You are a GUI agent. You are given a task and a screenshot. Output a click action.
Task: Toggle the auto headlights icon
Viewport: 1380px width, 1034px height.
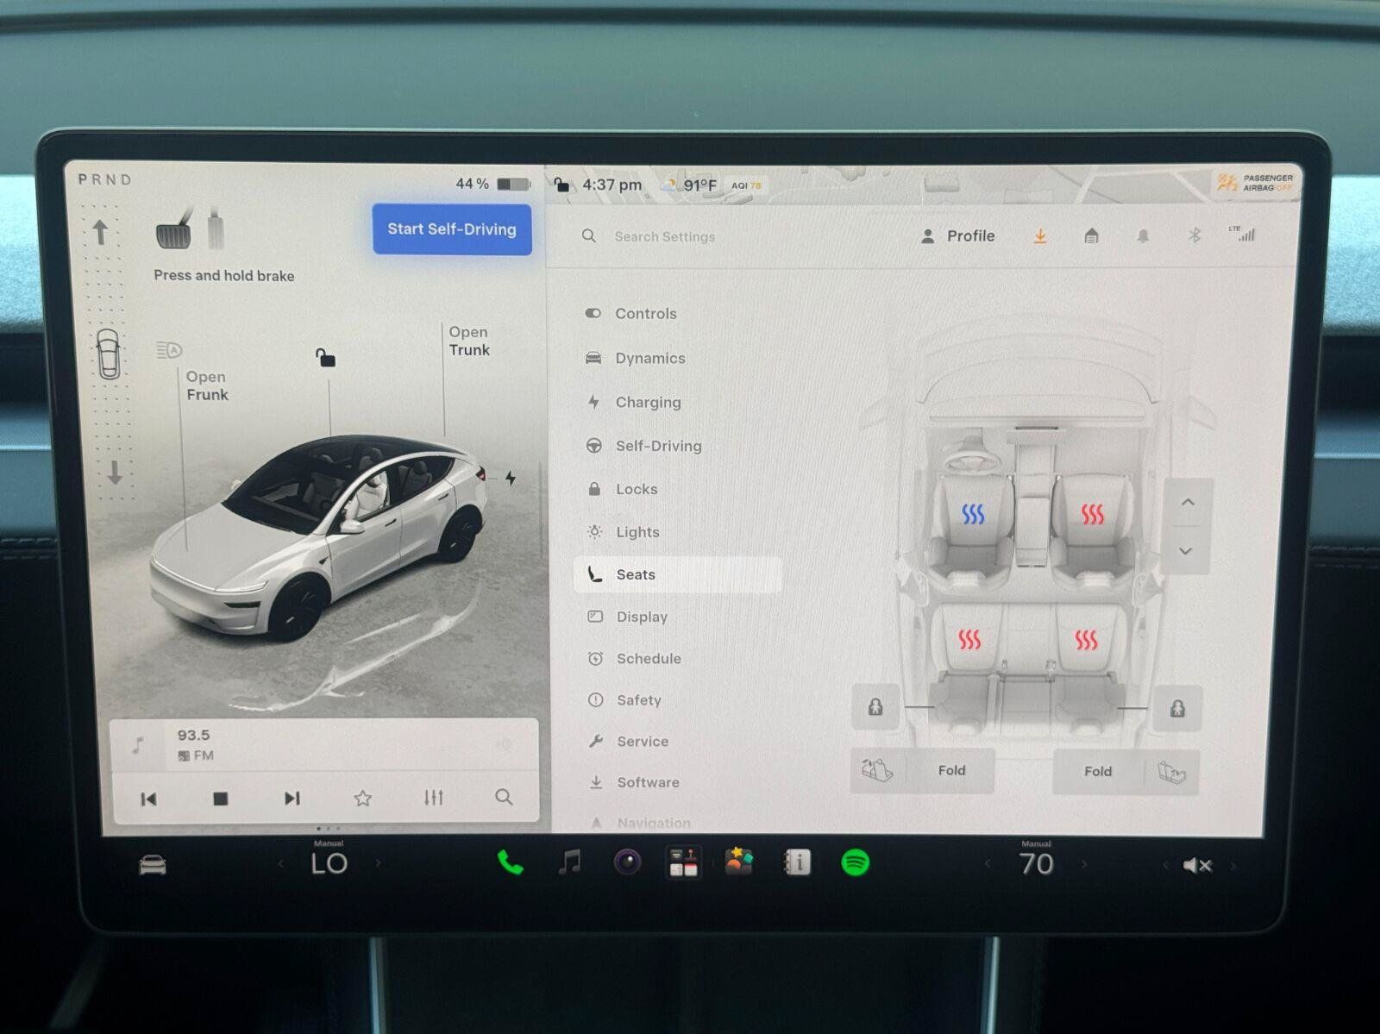click(169, 349)
